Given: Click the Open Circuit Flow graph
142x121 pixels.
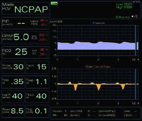Looking at the screenshot, I should pyautogui.click(x=98, y=84).
